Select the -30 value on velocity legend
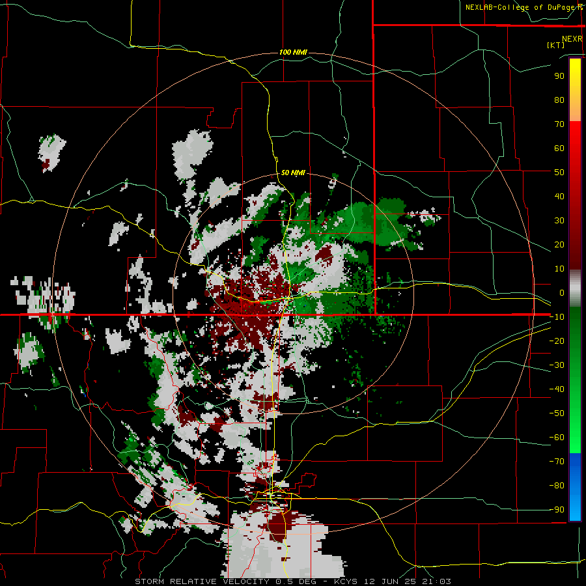Viewport: 586px width, 586px height. [557, 365]
